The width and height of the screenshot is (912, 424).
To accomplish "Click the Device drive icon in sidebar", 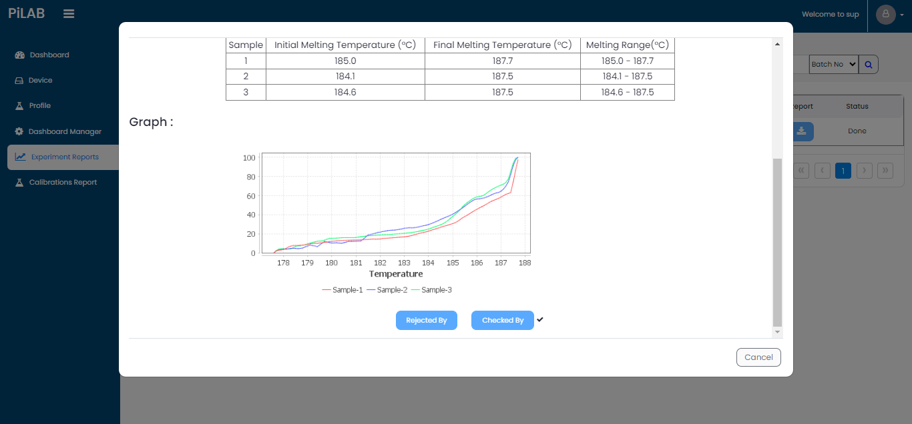I will point(19,80).
